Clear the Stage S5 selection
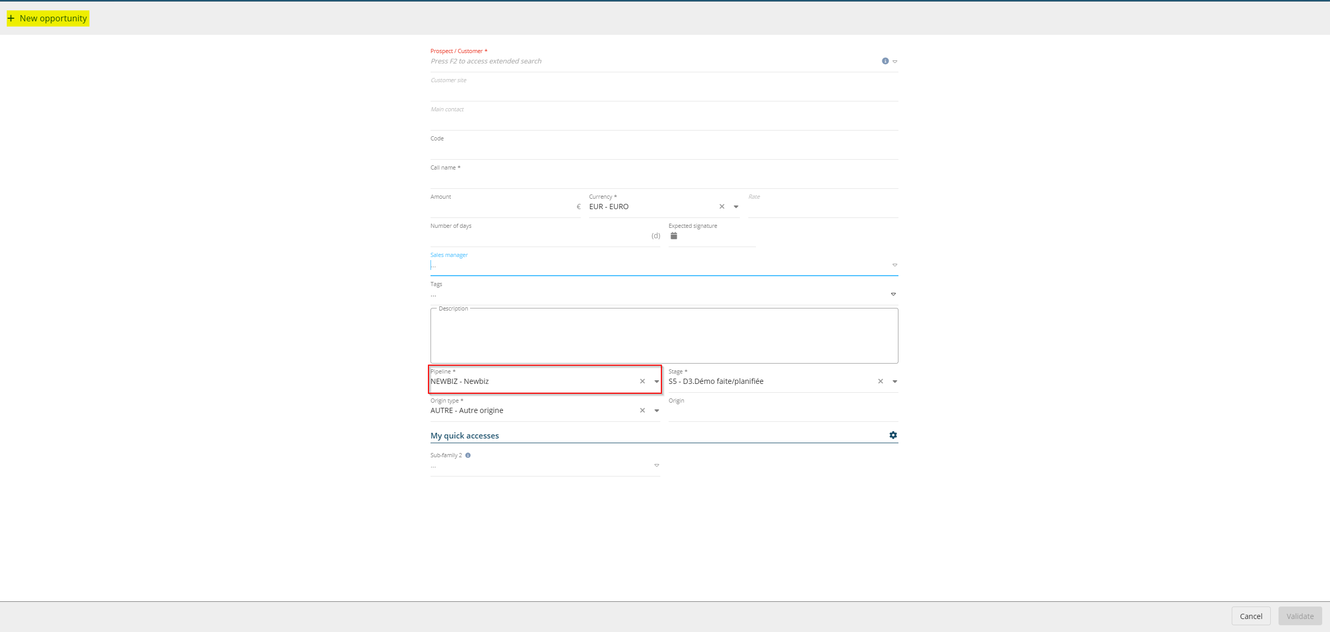This screenshot has width=1330, height=632. (880, 381)
